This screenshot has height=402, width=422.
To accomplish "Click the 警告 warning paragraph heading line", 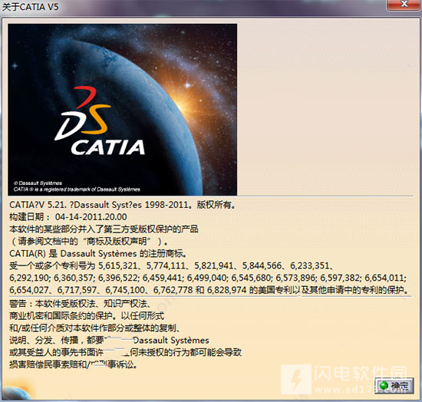I will point(81,304).
